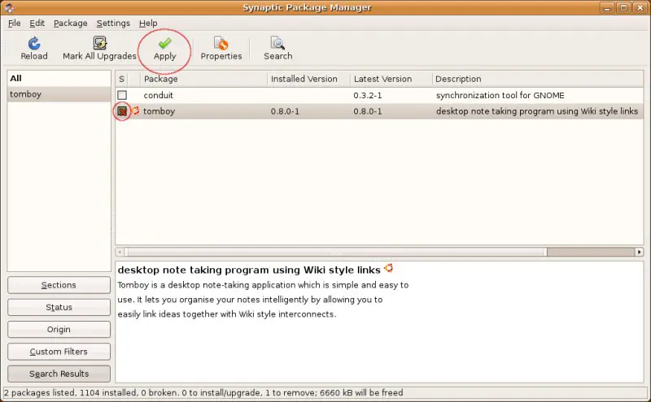This screenshot has width=651, height=402.
Task: Minimize the Synaptic window
Action: [x=607, y=7]
